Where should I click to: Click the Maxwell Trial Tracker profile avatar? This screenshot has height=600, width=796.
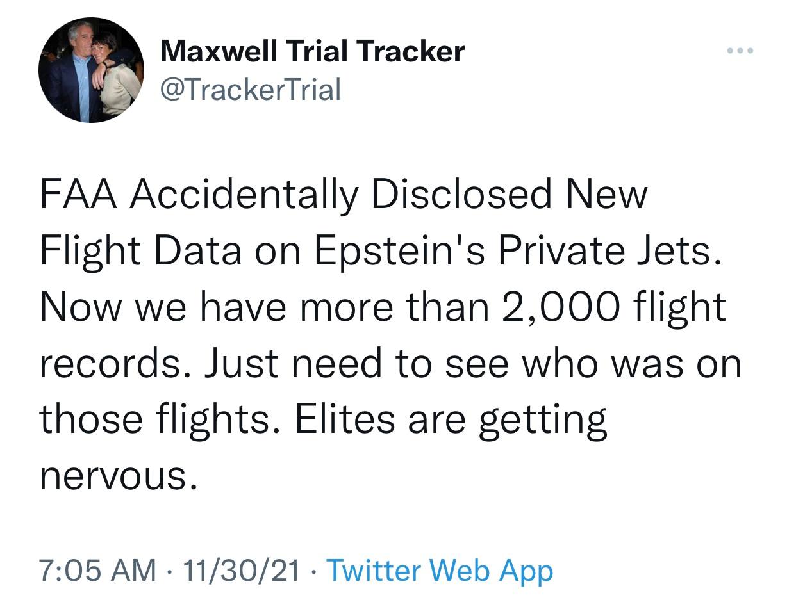click(x=90, y=71)
